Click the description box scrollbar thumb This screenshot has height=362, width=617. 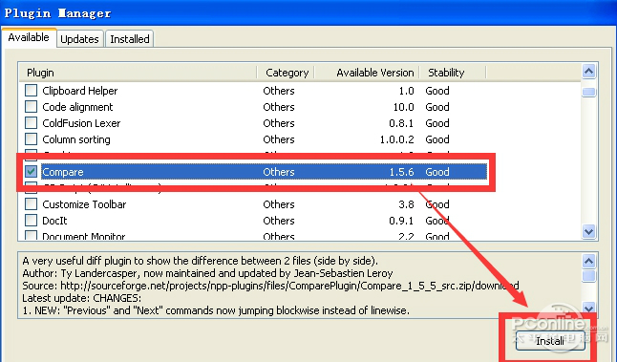pos(588,276)
